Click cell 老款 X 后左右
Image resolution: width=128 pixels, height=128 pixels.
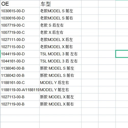coord(60,33)
